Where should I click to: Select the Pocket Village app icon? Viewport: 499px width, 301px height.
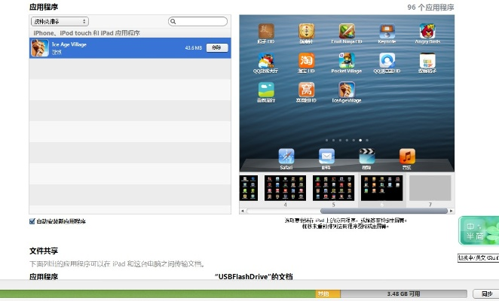point(347,61)
